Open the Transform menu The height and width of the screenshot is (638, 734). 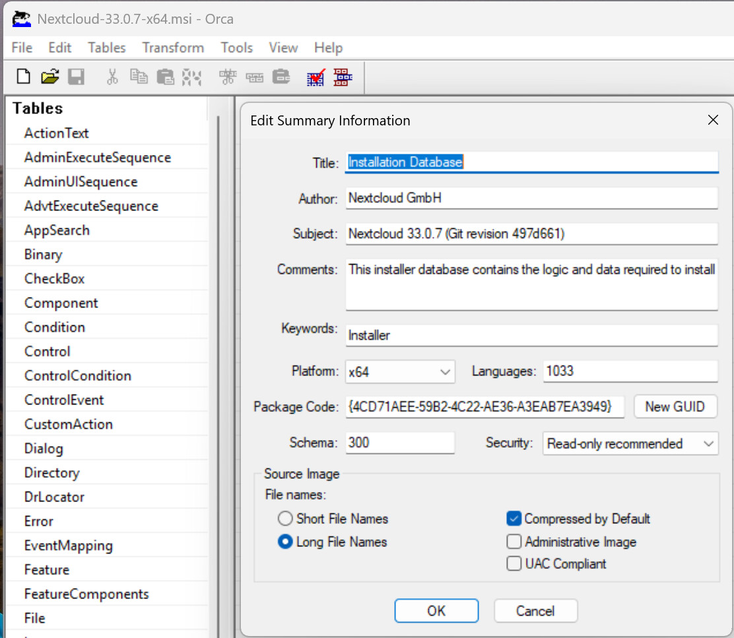click(173, 48)
